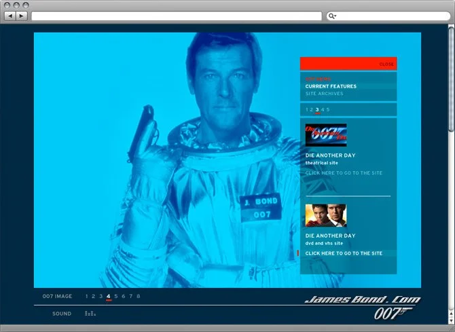Screen dimensions: 455x332
Task: Go to features page 4
Action: click(323, 109)
